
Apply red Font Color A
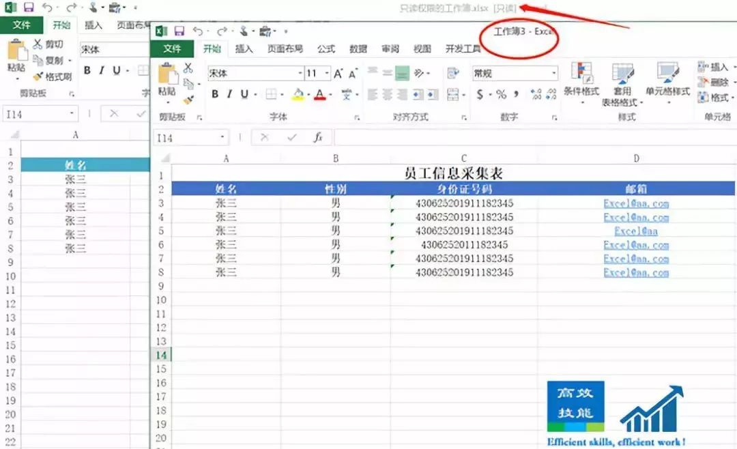click(x=320, y=94)
